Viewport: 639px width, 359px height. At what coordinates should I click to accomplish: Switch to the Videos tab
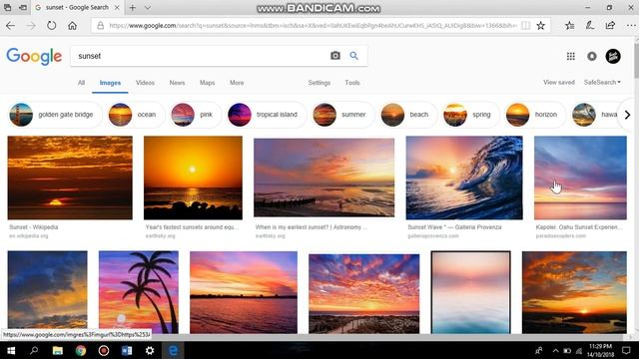(x=145, y=83)
